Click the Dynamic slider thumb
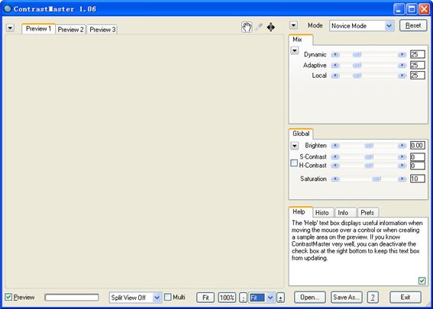The width and height of the screenshot is (433, 309). pos(357,55)
